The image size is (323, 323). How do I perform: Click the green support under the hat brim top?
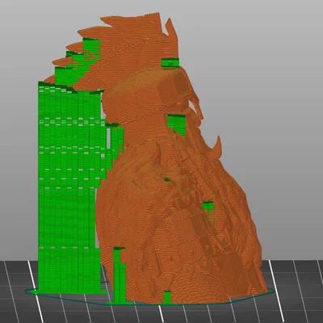coord(170,63)
